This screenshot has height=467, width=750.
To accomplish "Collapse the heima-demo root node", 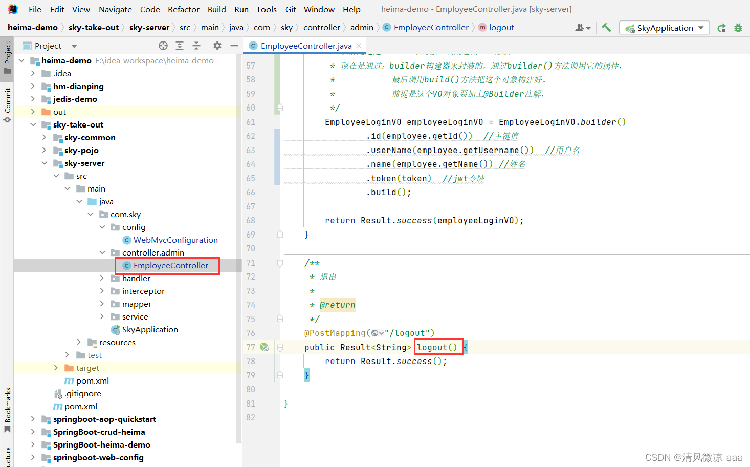I will coord(21,60).
